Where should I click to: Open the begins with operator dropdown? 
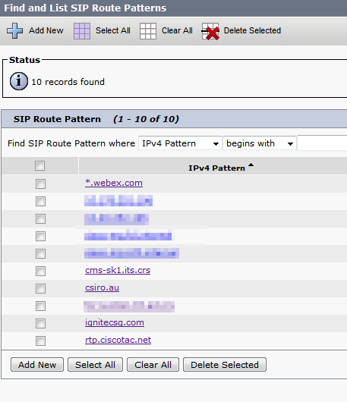[260, 143]
